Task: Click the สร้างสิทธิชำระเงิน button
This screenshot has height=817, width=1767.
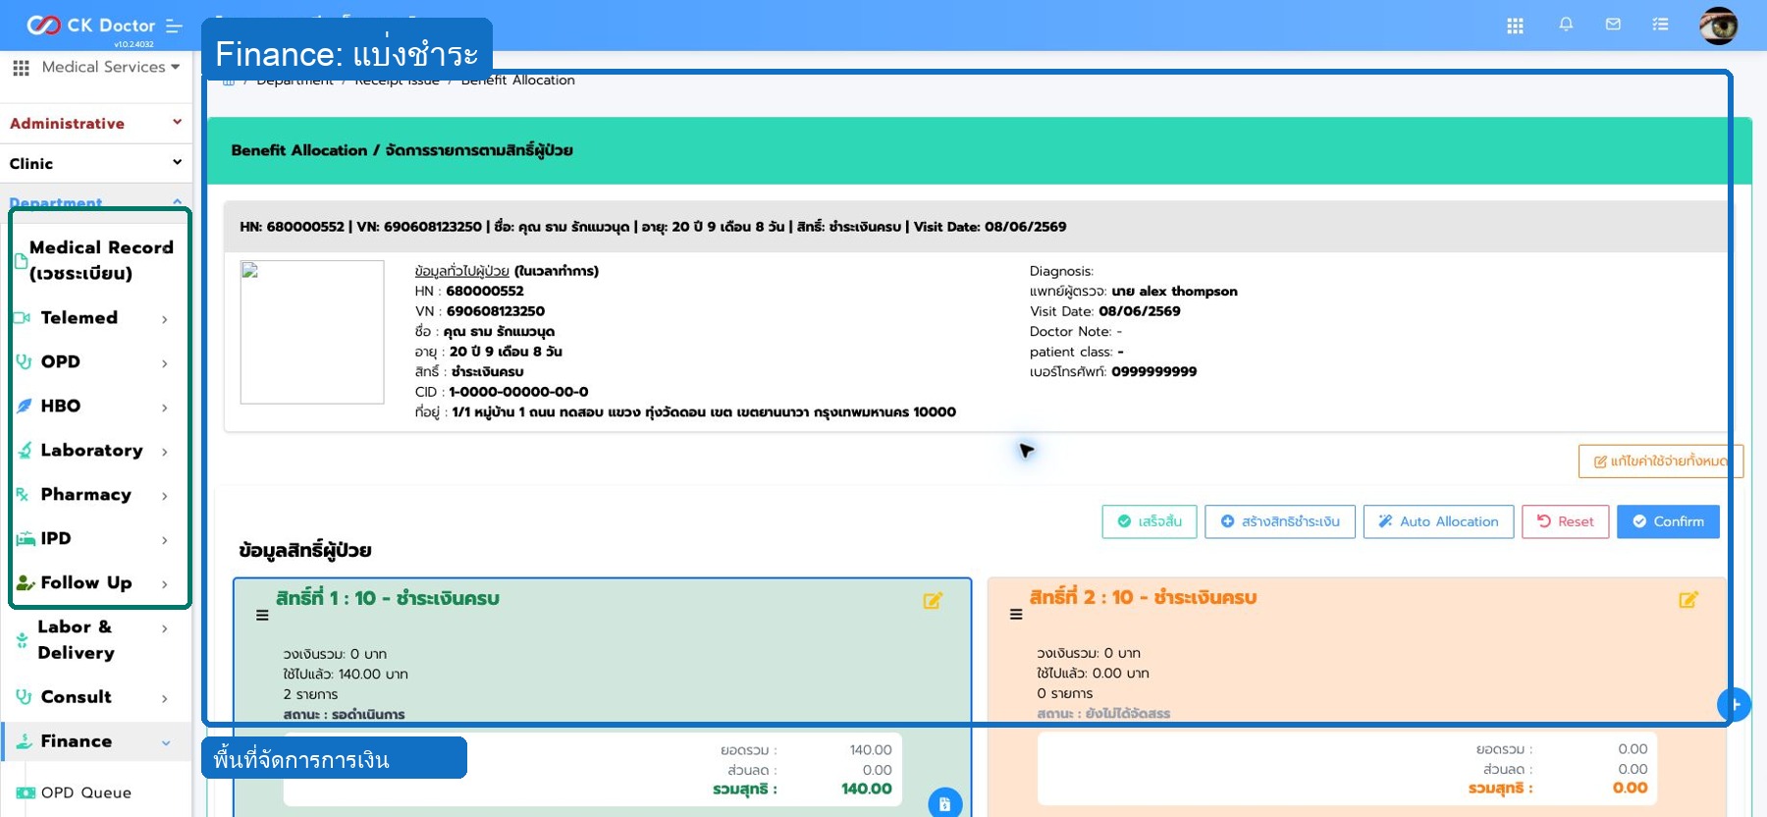Action: (1280, 521)
